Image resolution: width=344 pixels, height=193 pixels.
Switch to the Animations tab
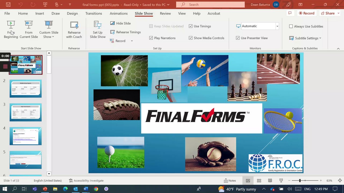pos(119,13)
